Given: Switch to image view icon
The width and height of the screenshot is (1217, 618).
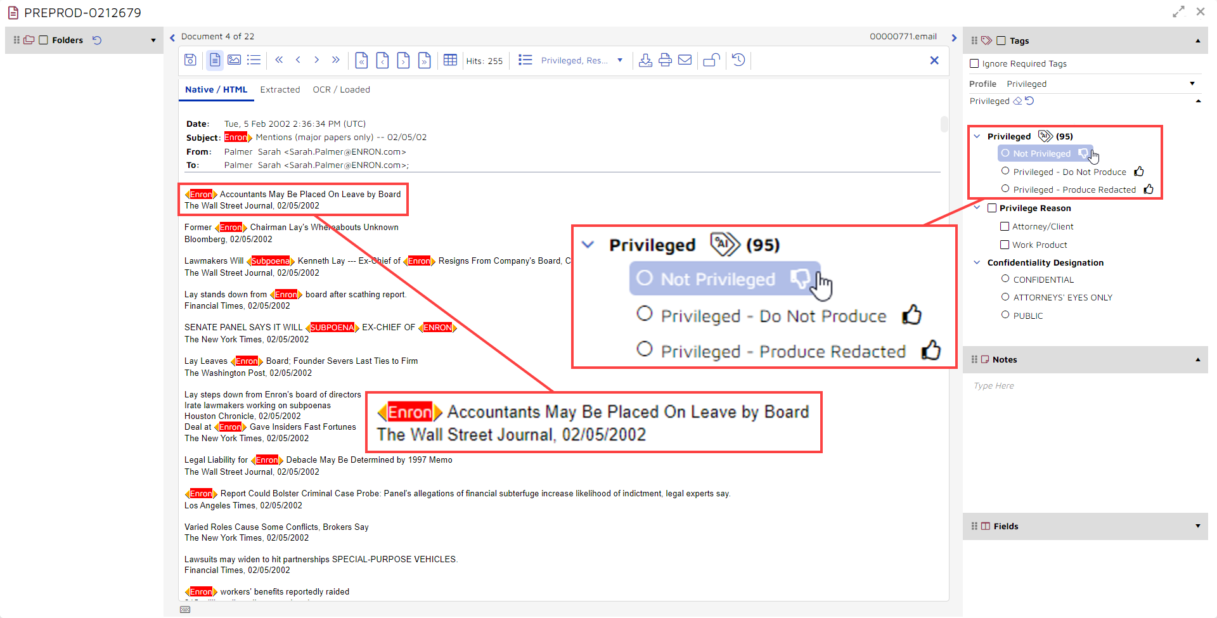Looking at the screenshot, I should 234,60.
